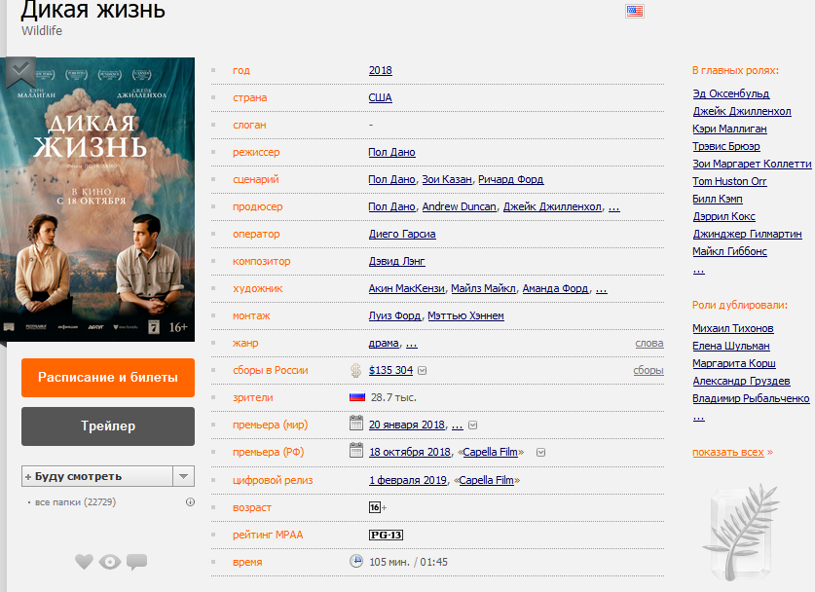The width and height of the screenshot is (815, 592).
Task: Open the 1 февраля 2019 digital release link
Action: coord(408,480)
